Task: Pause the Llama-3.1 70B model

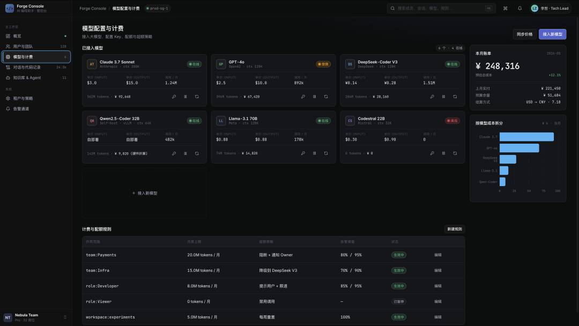Action: 315,153
